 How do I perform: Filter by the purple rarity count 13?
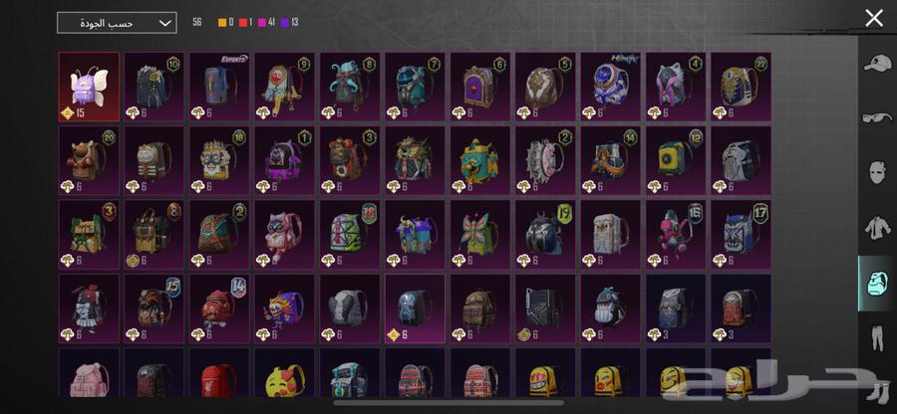tap(289, 23)
